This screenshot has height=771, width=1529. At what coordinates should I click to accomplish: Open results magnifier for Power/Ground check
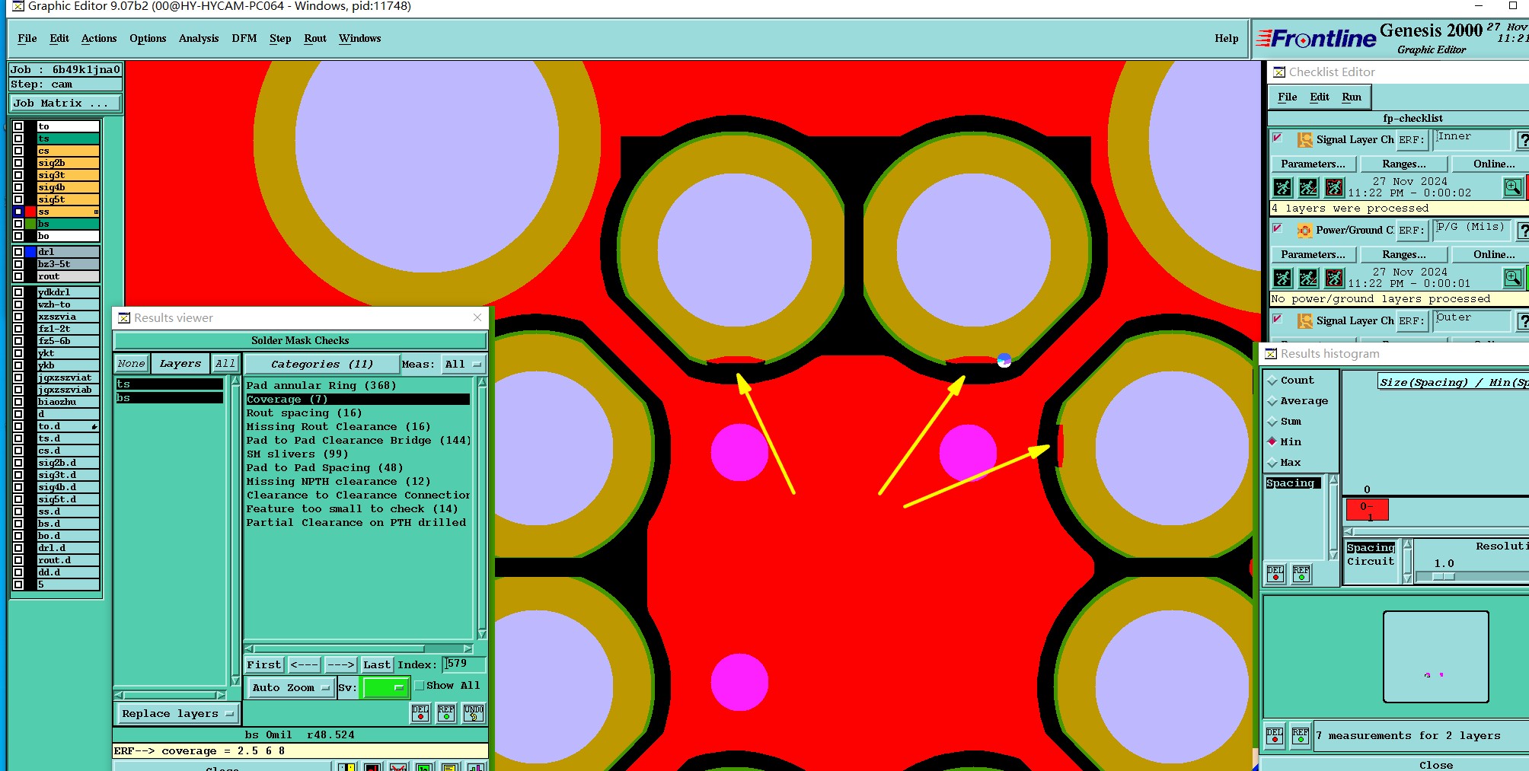[x=1513, y=278]
